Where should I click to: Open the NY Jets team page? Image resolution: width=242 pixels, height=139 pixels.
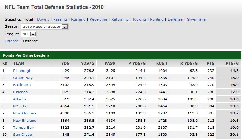coord(19,106)
